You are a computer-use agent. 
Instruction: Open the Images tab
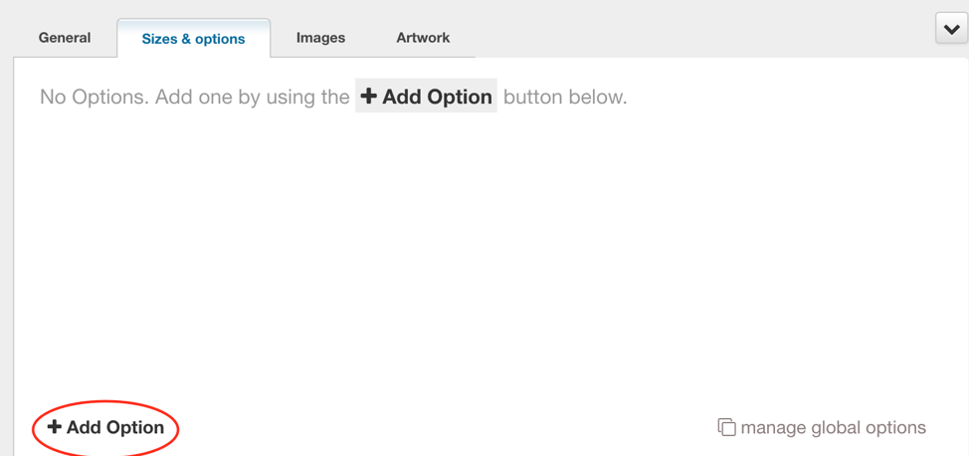[320, 38]
